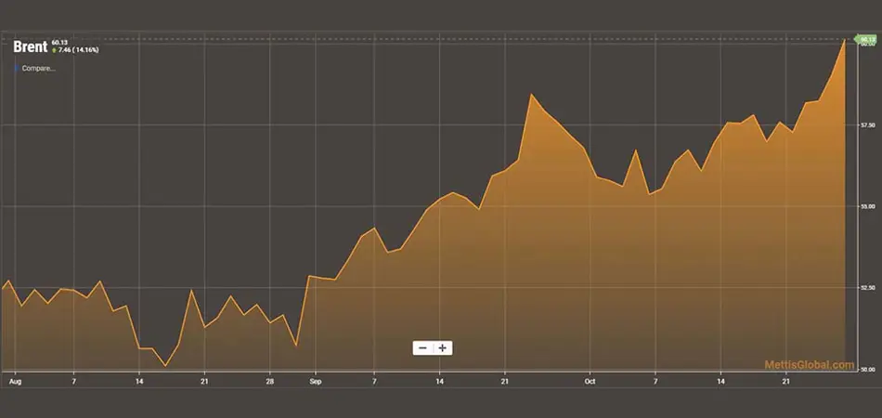Select the Oct label on date axis

[590, 382]
